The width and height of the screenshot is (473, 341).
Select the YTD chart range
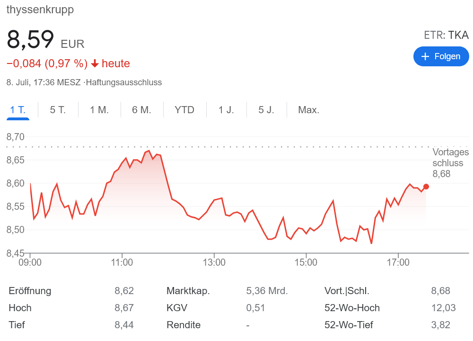pyautogui.click(x=184, y=110)
